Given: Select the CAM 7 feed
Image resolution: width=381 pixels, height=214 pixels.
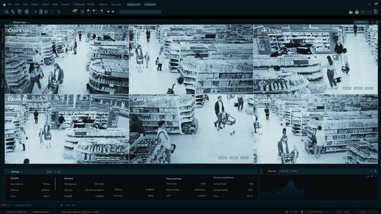Looking at the screenshot, I should (316, 59).
